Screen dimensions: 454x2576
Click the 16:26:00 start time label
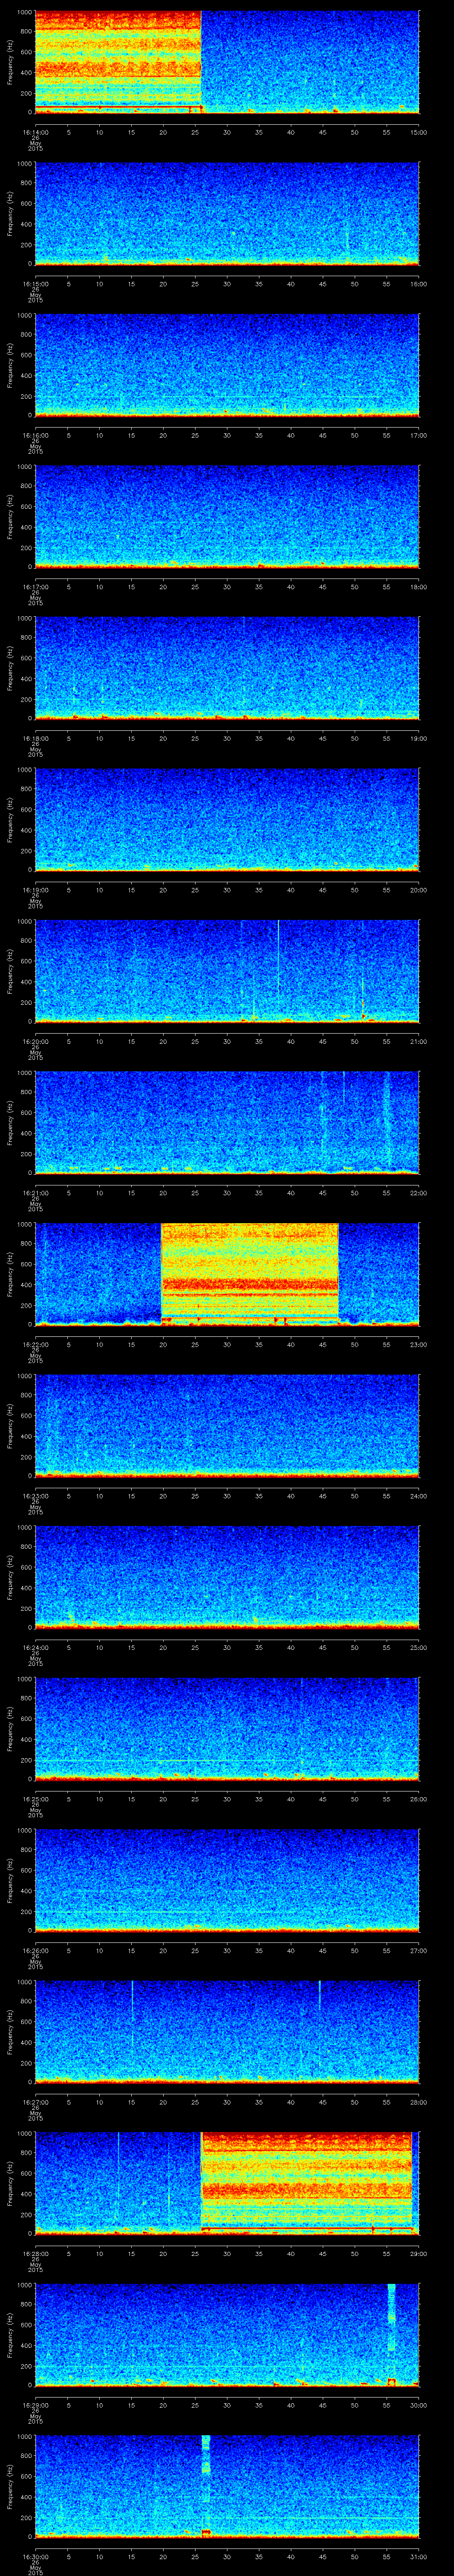[35, 1950]
